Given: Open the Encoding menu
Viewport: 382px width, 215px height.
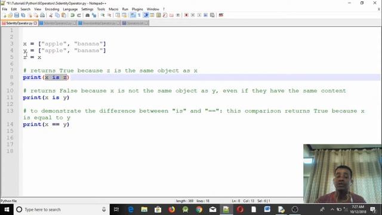Looking at the screenshot, I should click(x=52, y=10).
